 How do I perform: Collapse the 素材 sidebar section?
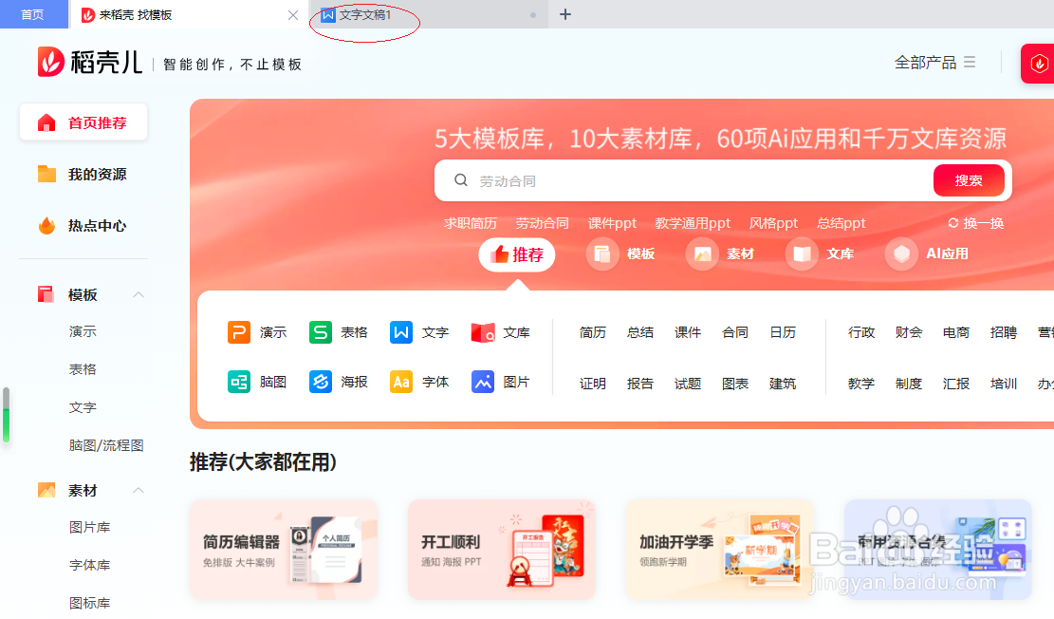pyautogui.click(x=137, y=490)
